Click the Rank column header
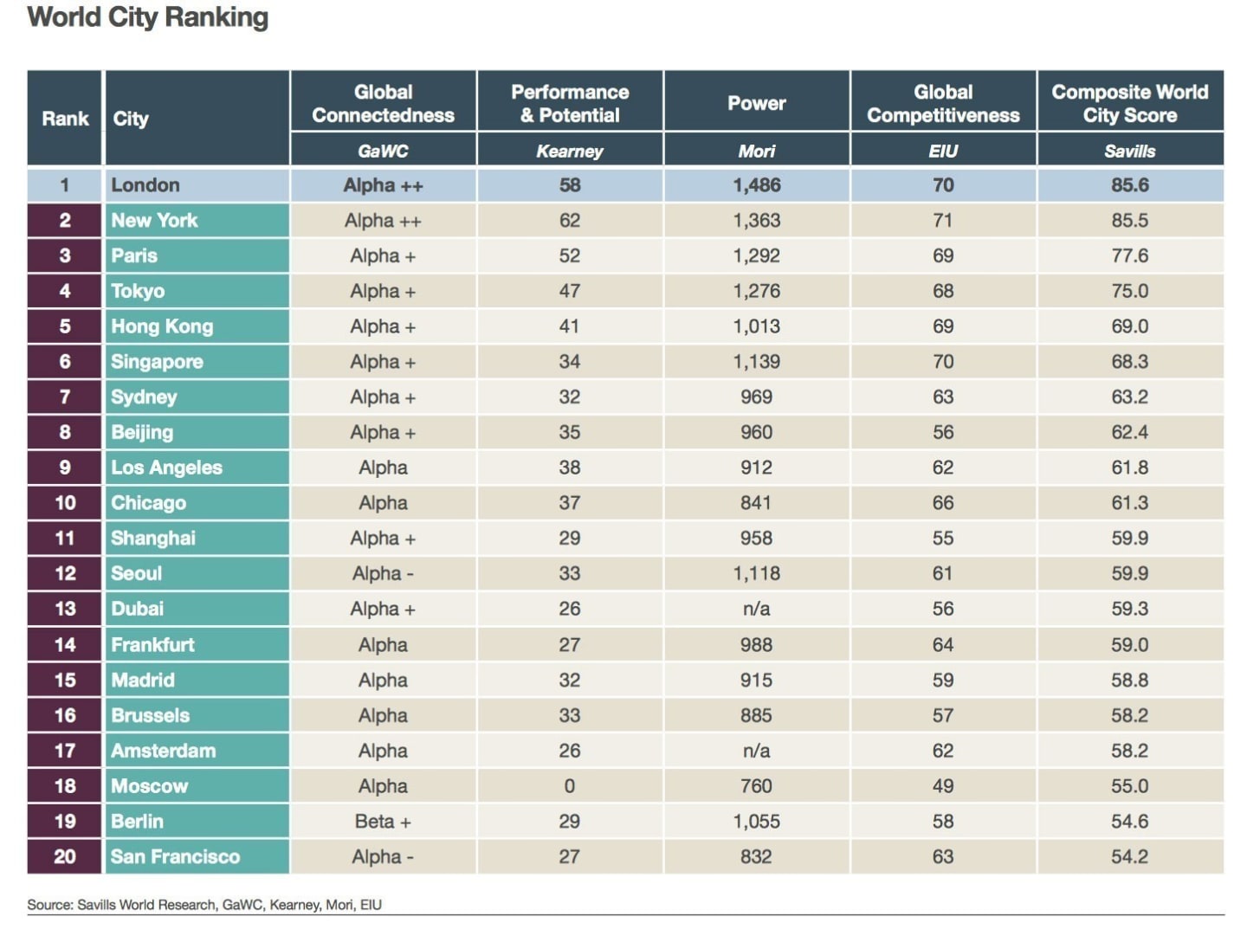This screenshot has width=1247, height=942. tap(65, 118)
